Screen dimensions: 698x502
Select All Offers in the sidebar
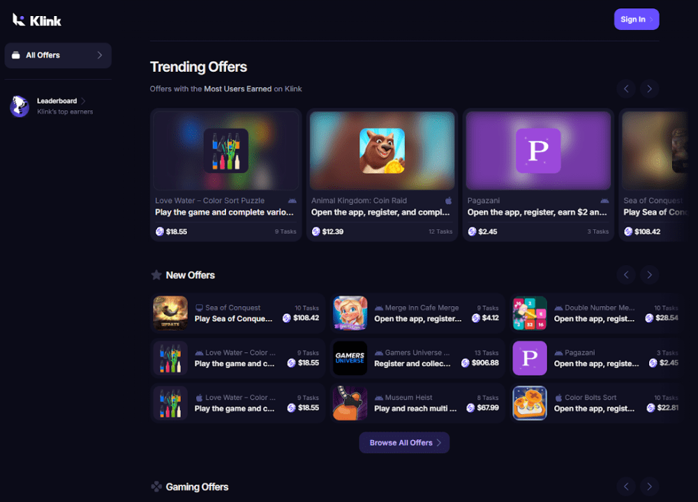(58, 55)
